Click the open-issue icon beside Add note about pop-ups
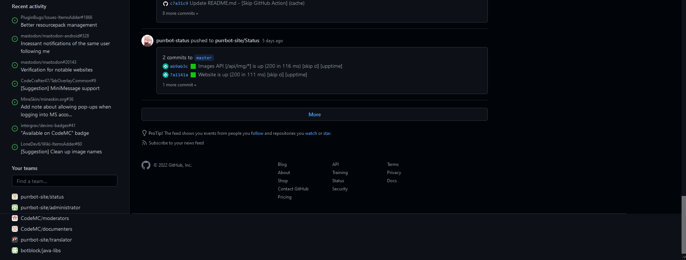Image resolution: width=686 pixels, height=260 pixels. 15,102
